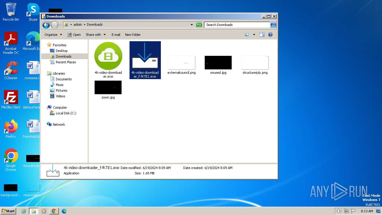Open FileZilla Client shortcut
382x215 pixels.
pos(11,100)
